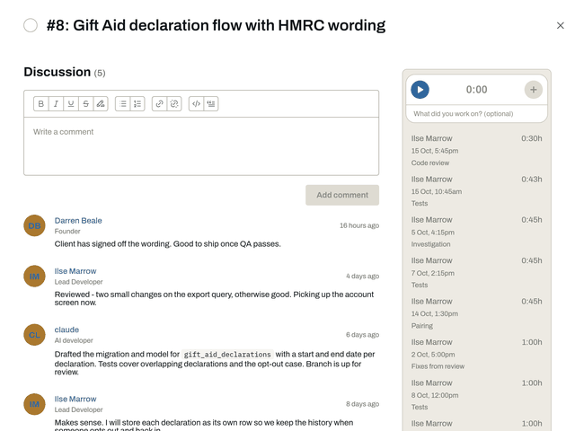Screen dimensions: 575x431
Task: Open claude author profile link
Action: point(66,330)
